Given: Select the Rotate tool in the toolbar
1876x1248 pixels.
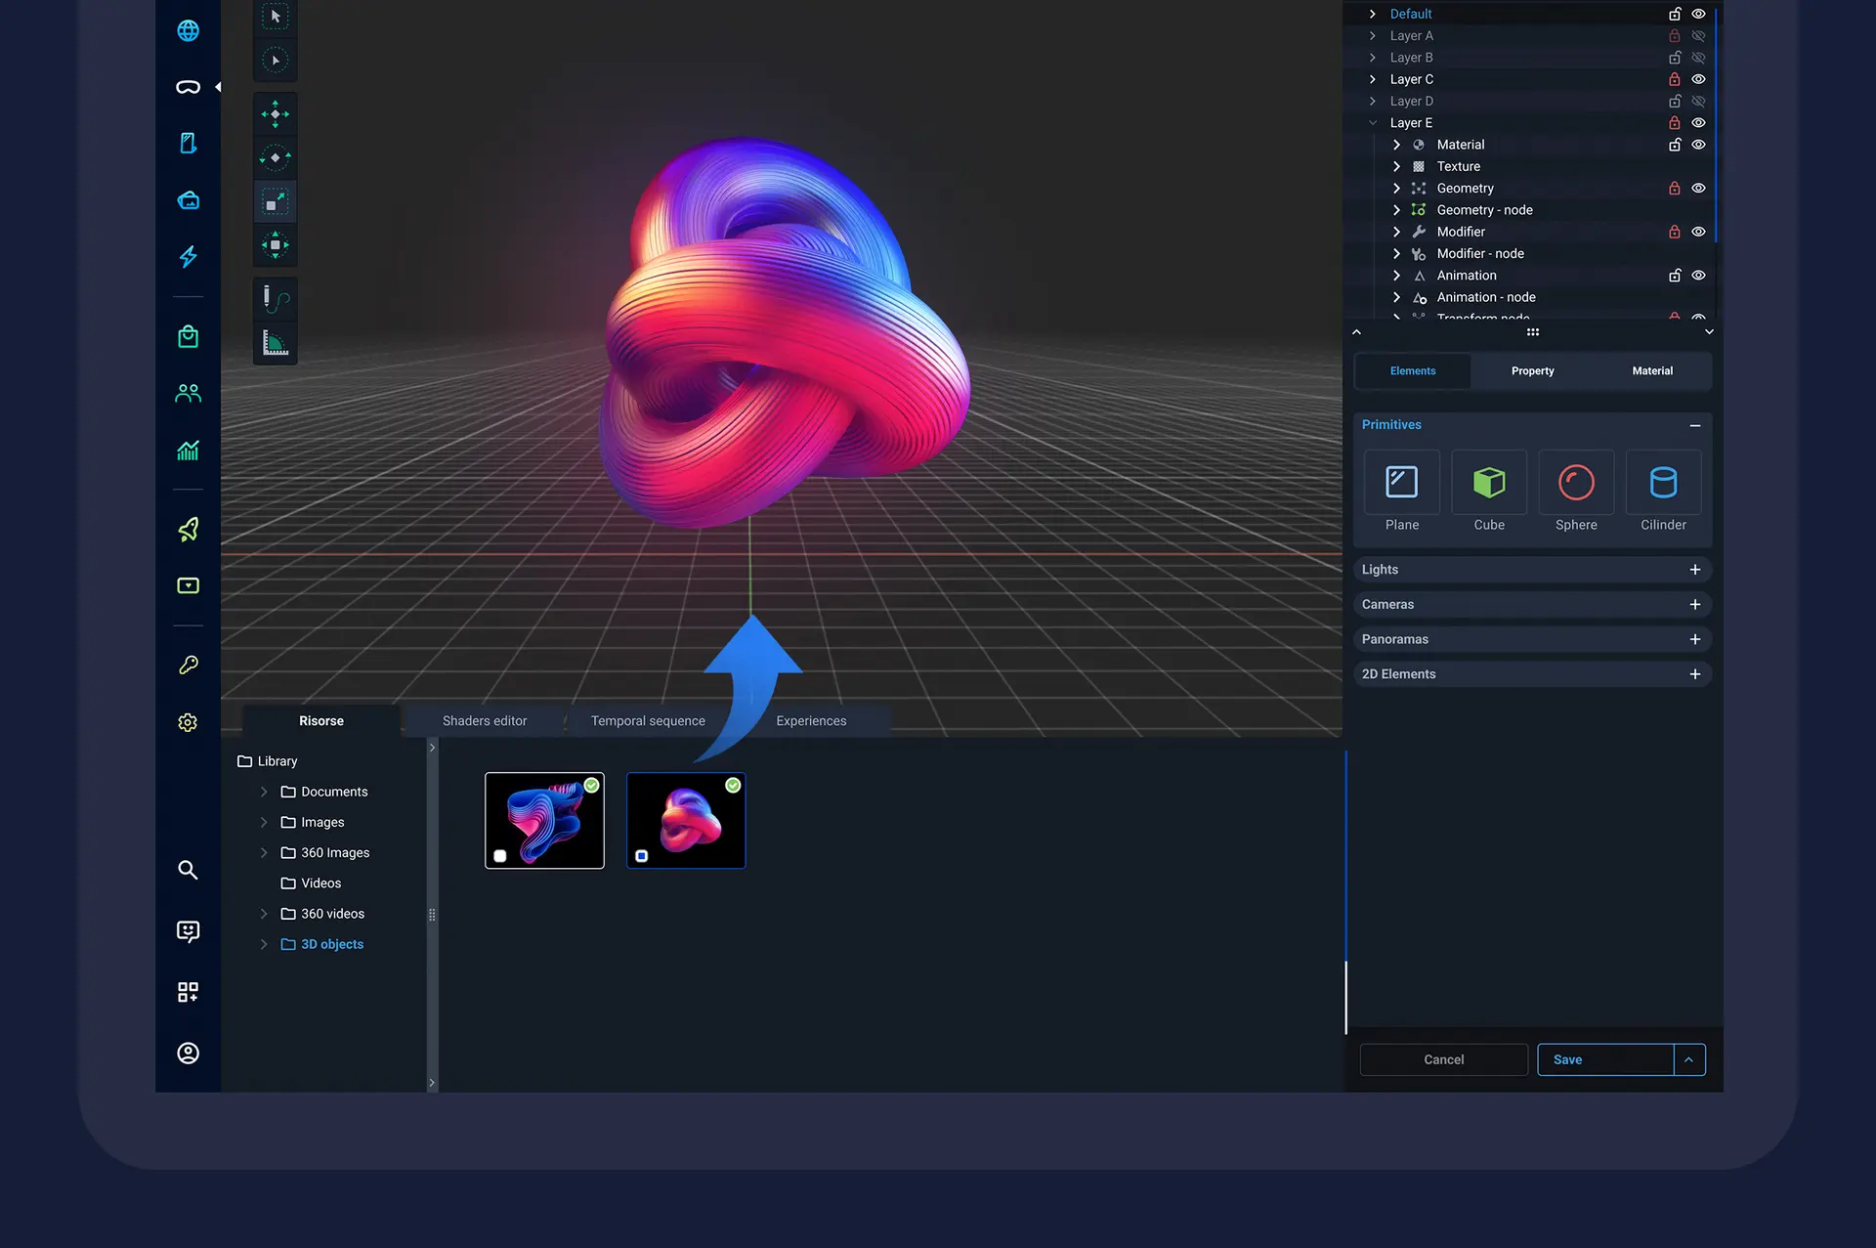Looking at the screenshot, I should pyautogui.click(x=275, y=157).
